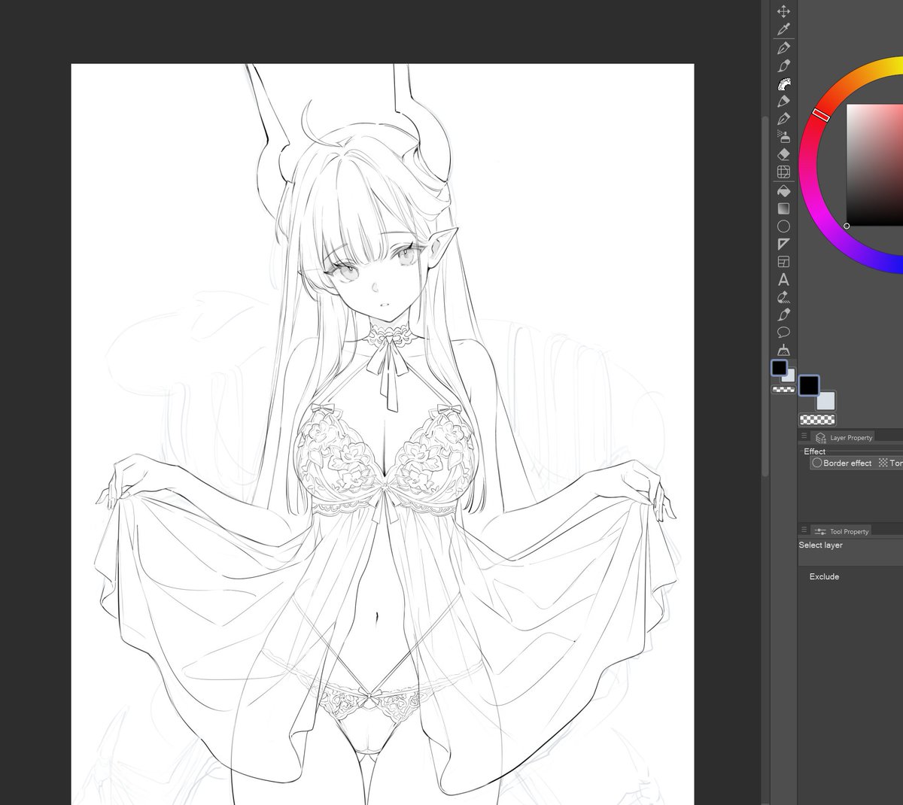903x805 pixels.
Task: Select the grid-shaped tool below the eraser
Action: click(x=783, y=172)
